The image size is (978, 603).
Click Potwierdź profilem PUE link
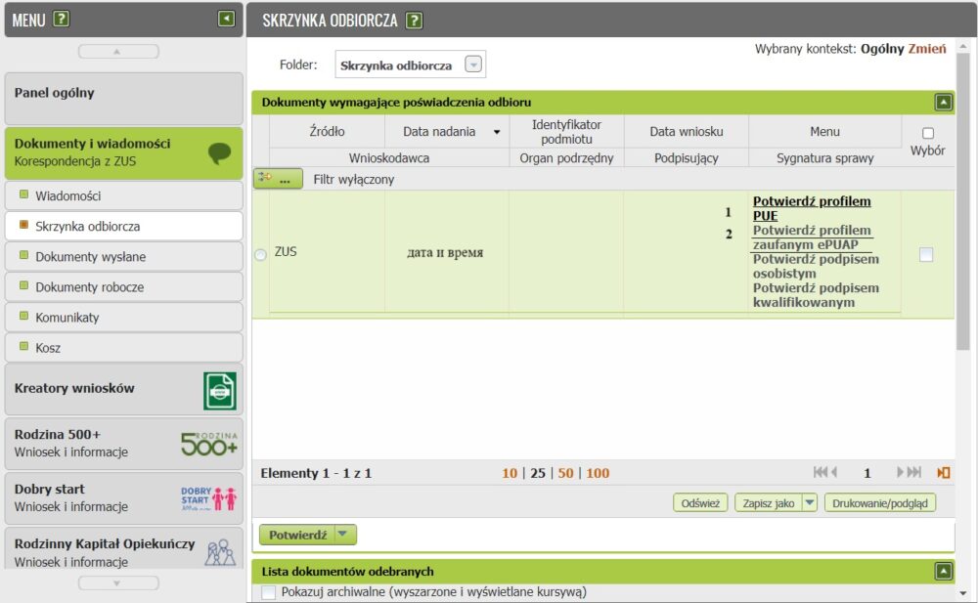click(x=811, y=208)
